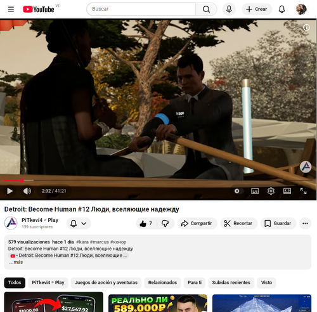This screenshot has width=317, height=312.
Task: Open linked Detroit video chip in description
Action: click(68, 256)
